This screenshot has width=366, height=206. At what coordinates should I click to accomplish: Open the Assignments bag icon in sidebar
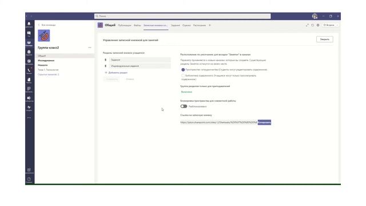click(x=29, y=53)
